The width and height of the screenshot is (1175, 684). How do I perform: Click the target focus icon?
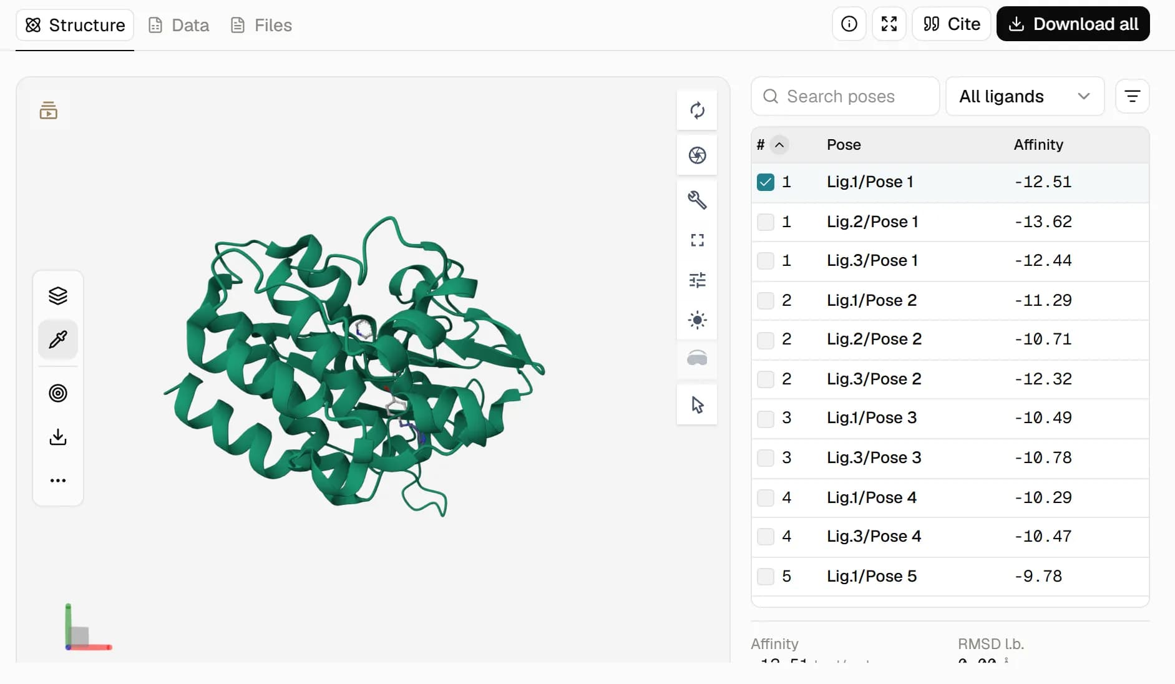58,393
